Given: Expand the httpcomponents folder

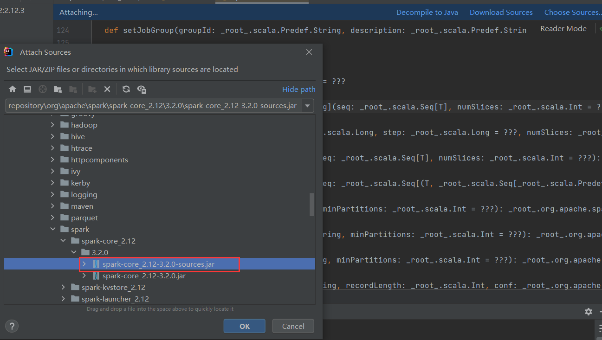Looking at the screenshot, I should (52, 160).
